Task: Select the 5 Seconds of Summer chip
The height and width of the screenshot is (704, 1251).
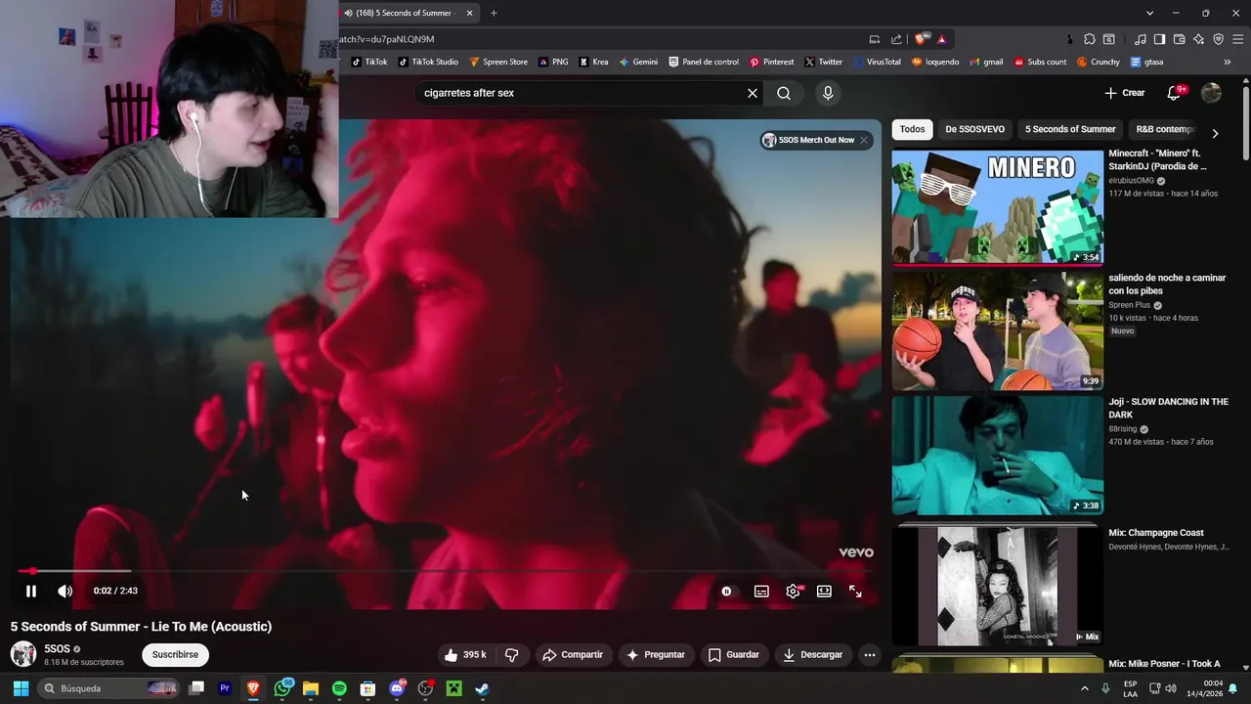Action: [1070, 129]
